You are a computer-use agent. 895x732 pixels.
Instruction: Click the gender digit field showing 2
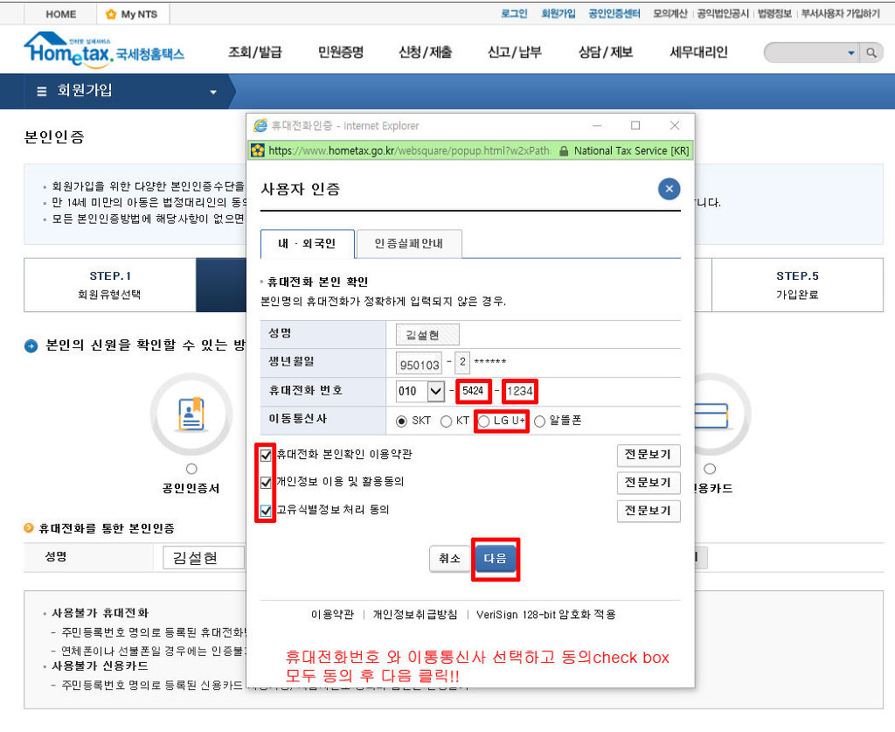(463, 362)
